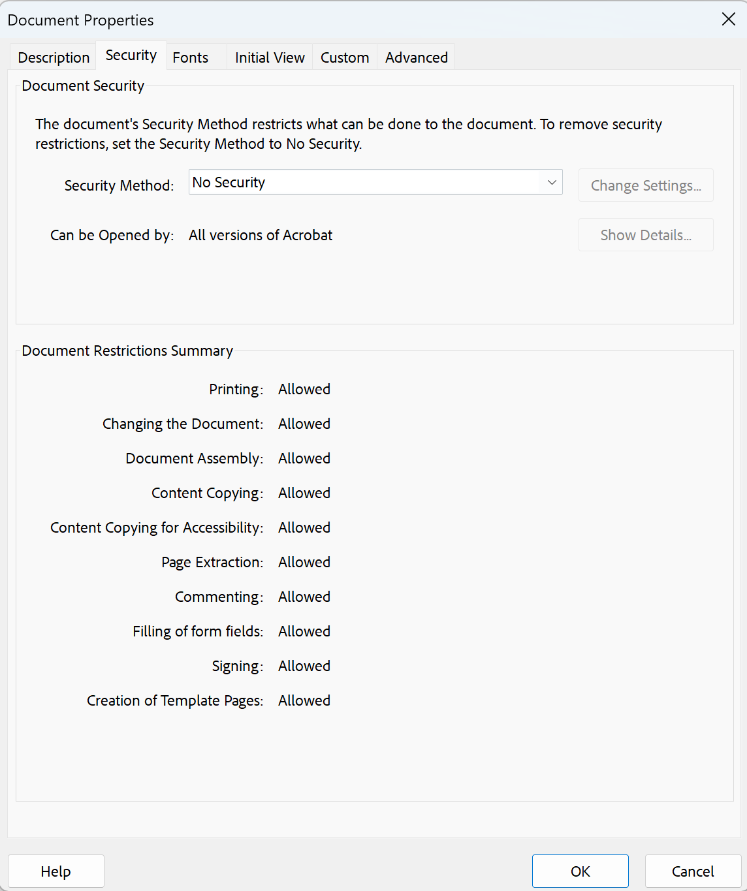The width and height of the screenshot is (747, 891).
Task: Click the Document Restrictions Summary heading
Action: (127, 351)
